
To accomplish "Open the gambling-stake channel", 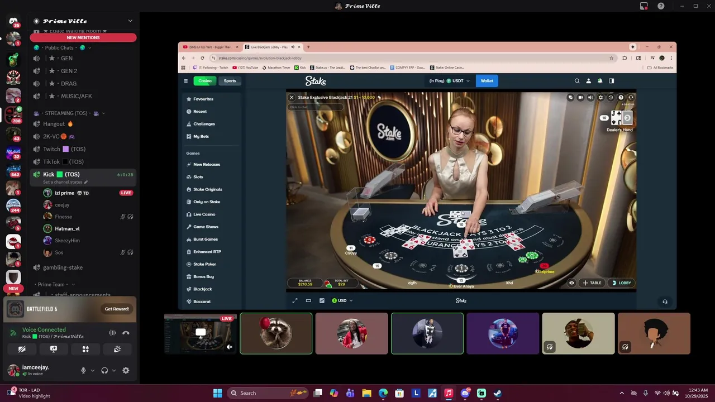I will click(83, 267).
